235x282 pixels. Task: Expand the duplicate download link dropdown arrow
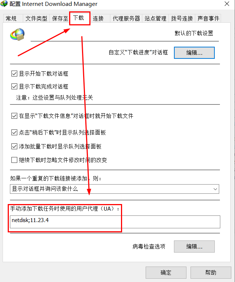click(215, 189)
